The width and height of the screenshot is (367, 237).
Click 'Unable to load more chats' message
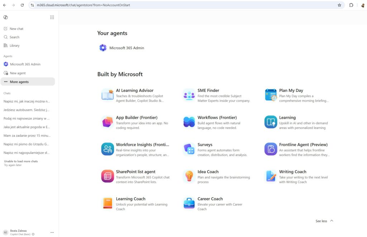tap(21, 161)
